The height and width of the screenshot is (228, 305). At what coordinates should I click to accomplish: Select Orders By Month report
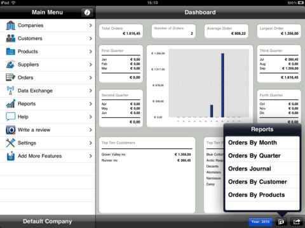[x=262, y=142]
